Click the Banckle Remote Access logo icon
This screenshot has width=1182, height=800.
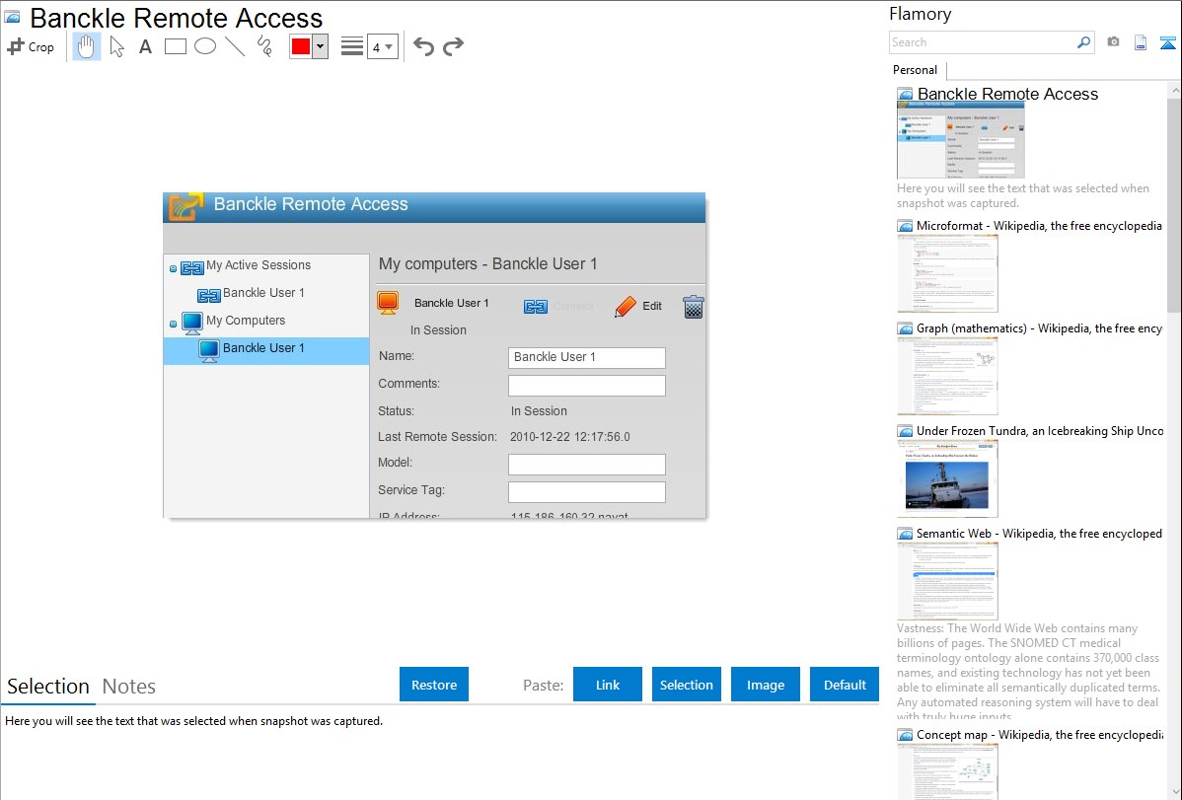[x=185, y=206]
